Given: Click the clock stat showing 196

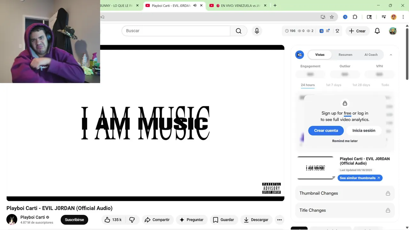Looking at the screenshot, I should pyautogui.click(x=290, y=31).
